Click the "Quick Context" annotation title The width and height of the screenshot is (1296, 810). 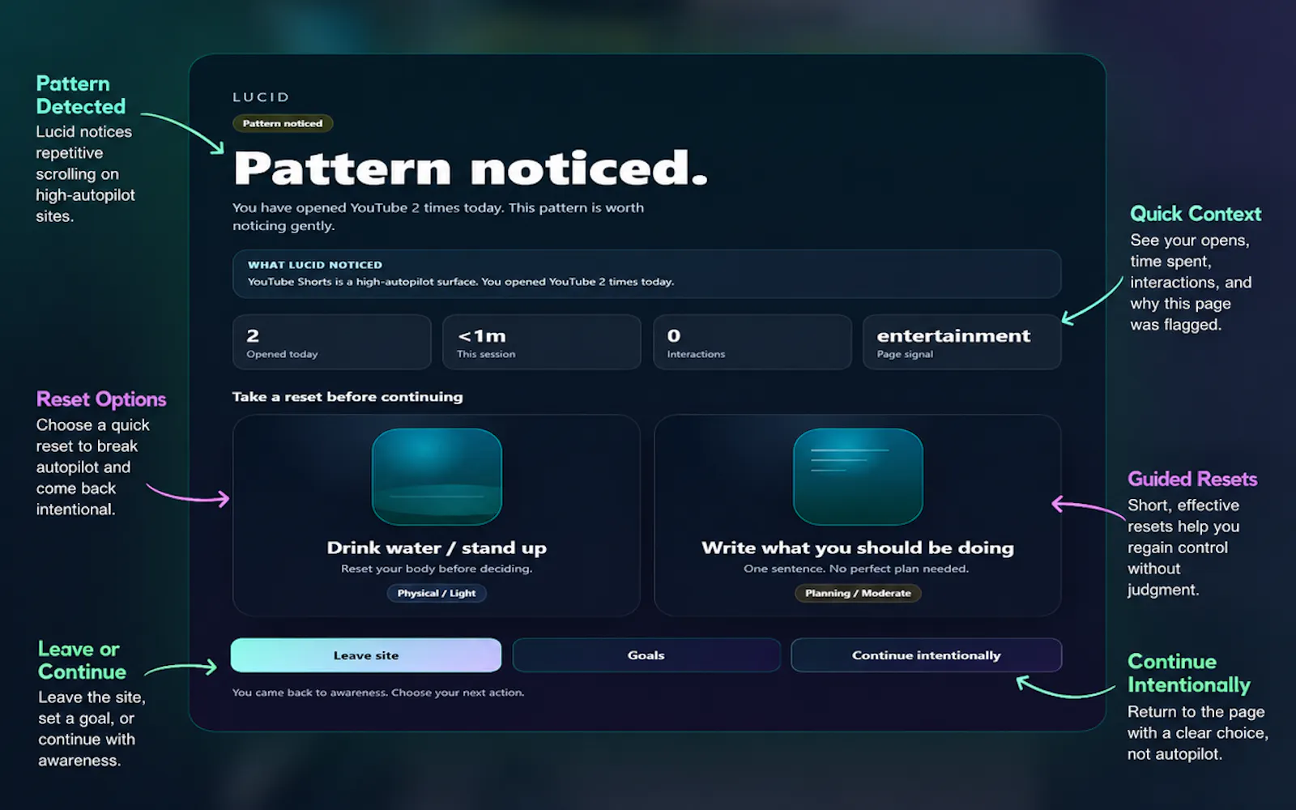coord(1196,214)
